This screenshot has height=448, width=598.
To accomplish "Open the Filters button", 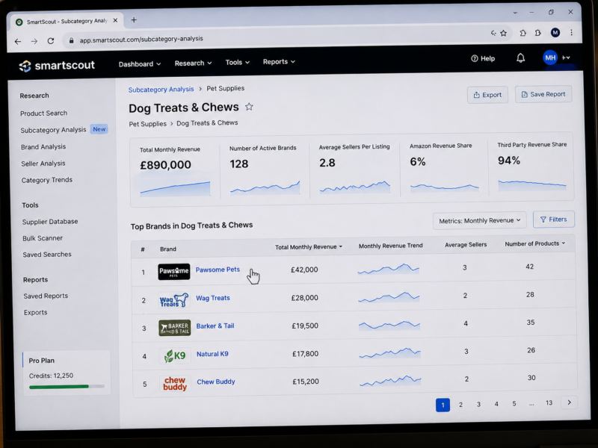I will (x=554, y=220).
